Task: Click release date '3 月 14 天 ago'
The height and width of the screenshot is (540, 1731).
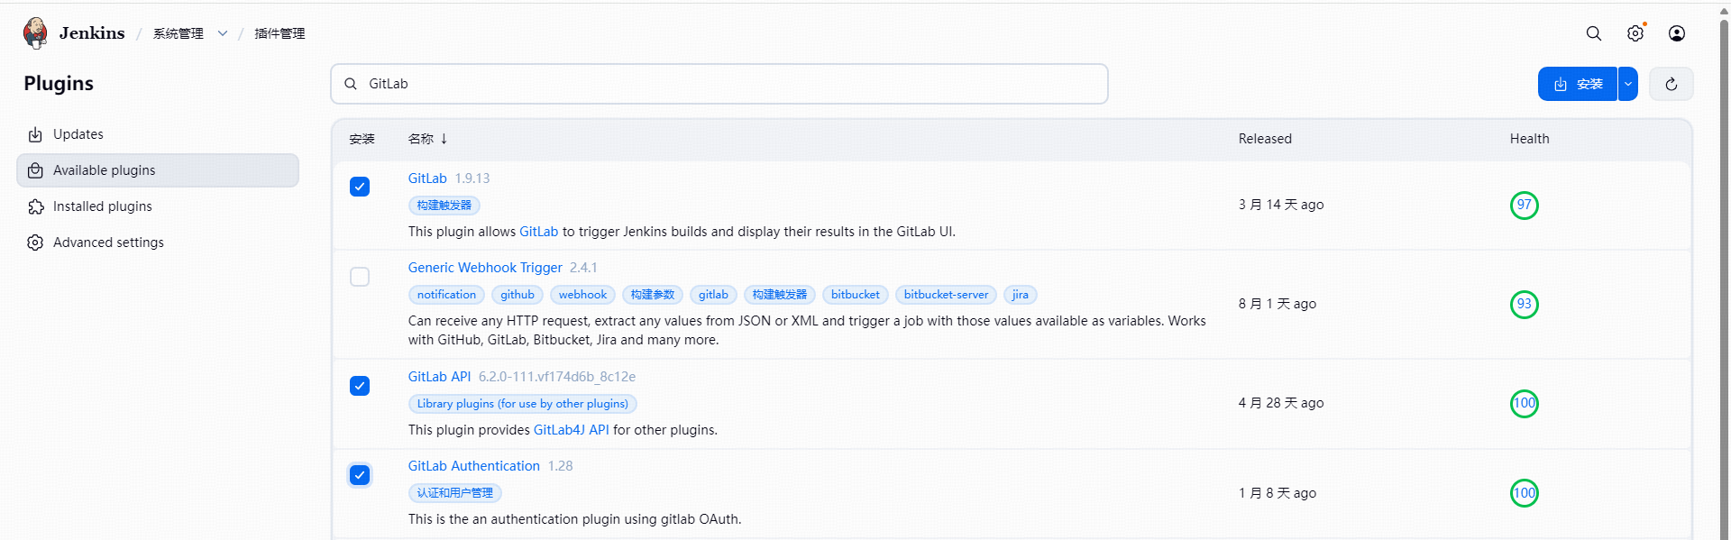Action: [1281, 205]
